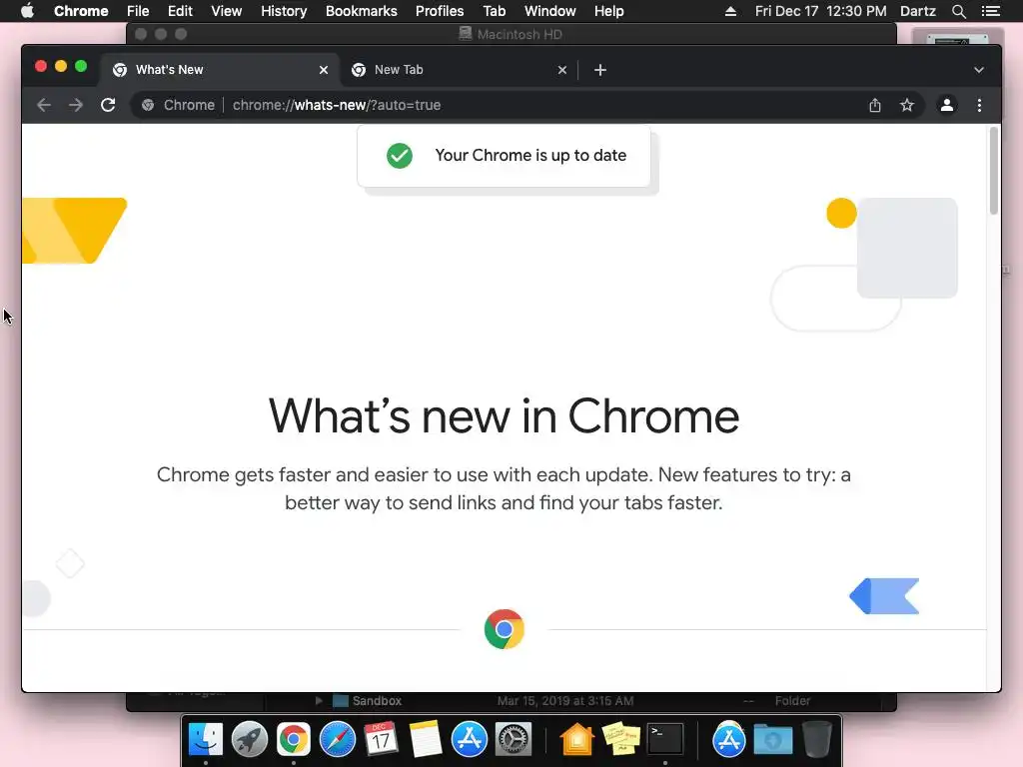This screenshot has width=1023, height=767.
Task: Open a new tab with plus button
Action: coord(600,70)
